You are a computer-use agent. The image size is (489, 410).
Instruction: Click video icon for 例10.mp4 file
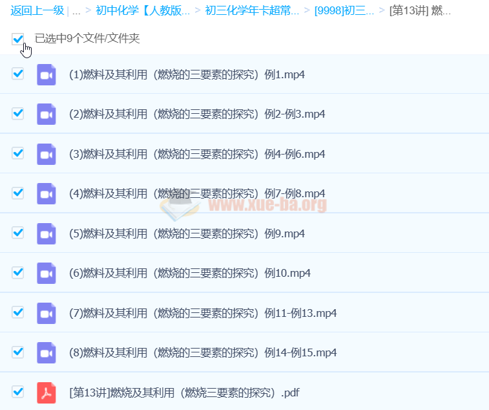(x=47, y=273)
